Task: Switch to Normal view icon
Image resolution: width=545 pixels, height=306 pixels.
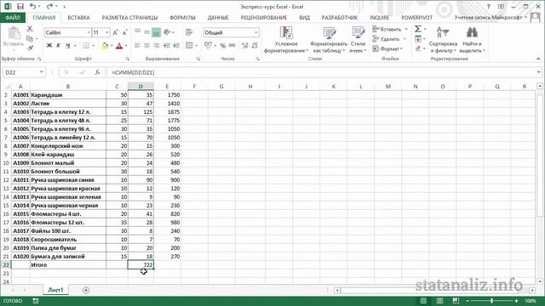Action: point(423,301)
